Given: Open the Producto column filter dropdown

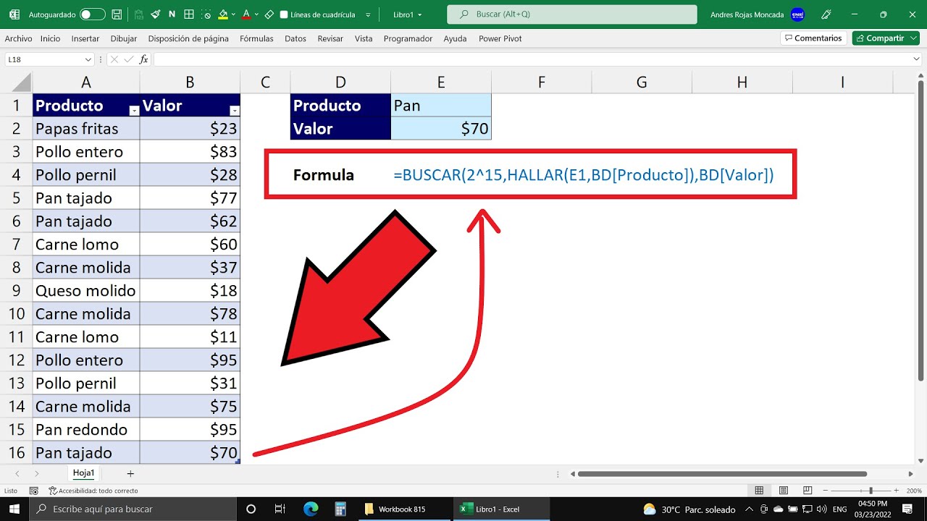Looking at the screenshot, I should pyautogui.click(x=133, y=111).
